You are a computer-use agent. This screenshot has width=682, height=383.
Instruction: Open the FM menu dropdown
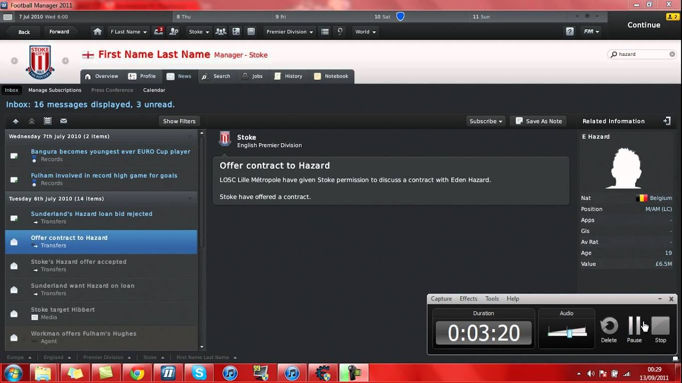[x=591, y=32]
